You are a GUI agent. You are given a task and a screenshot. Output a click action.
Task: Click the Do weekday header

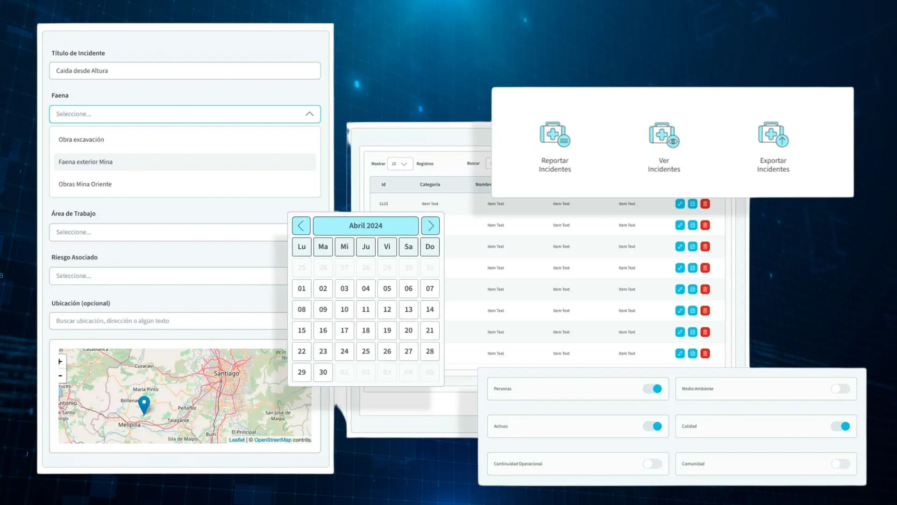click(430, 247)
